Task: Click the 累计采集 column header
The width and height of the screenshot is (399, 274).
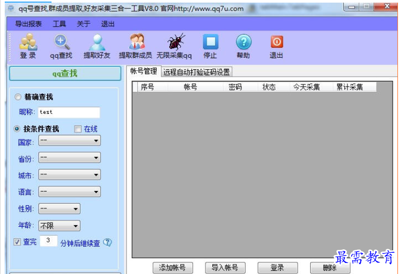Action: click(354, 87)
